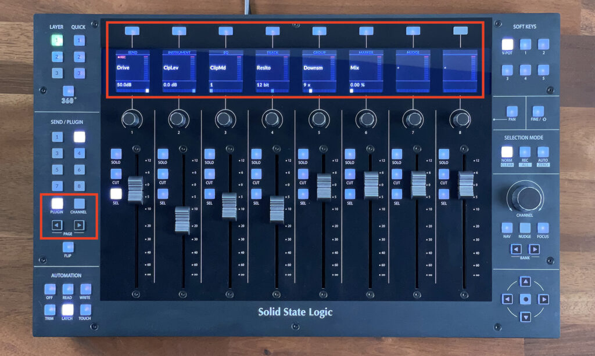595x356 pixels.
Task: Set automation to TRIM
Action: click(x=50, y=310)
